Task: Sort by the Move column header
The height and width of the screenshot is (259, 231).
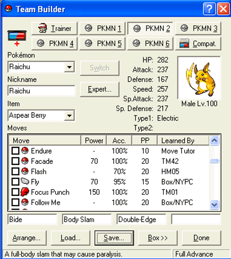Action: click(x=45, y=141)
